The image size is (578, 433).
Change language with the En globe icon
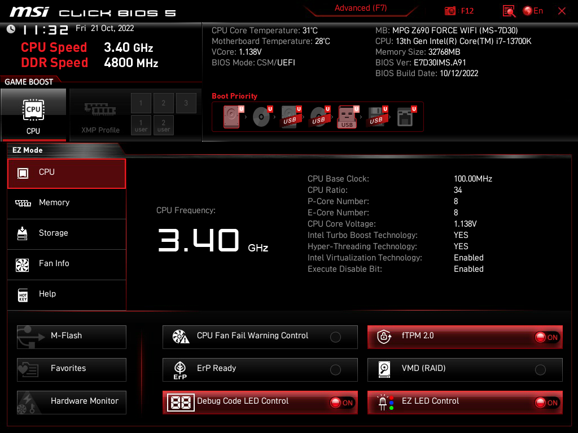(533, 11)
